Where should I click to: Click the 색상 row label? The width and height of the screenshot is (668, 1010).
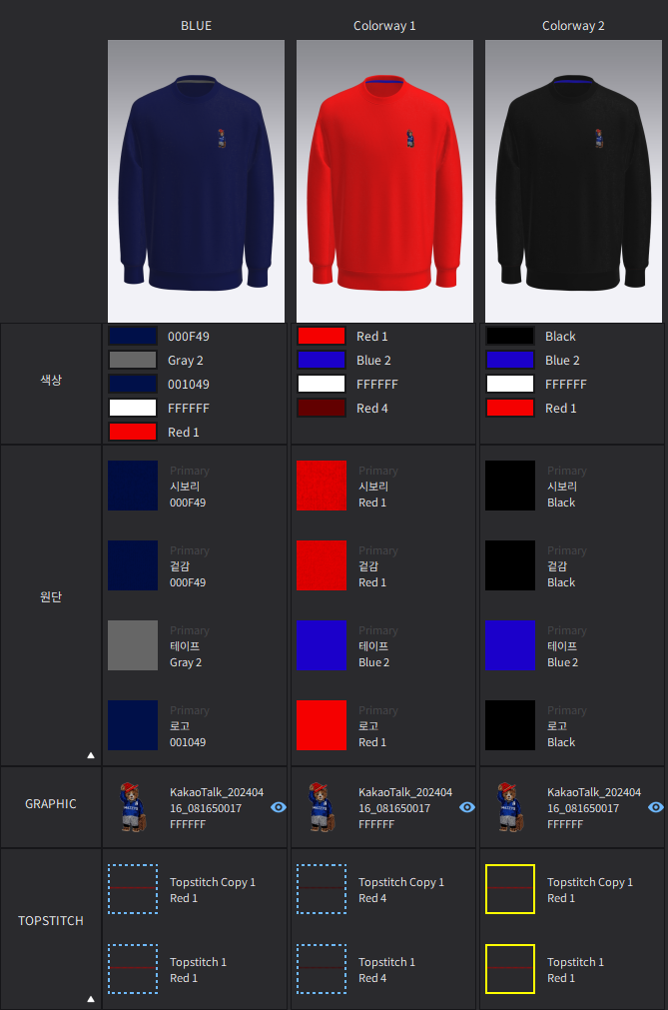click(51, 380)
